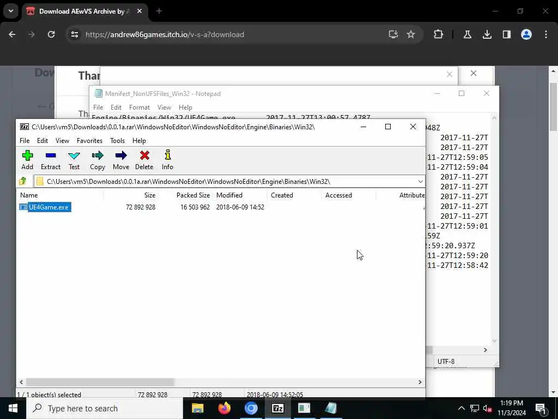
Task: Toggle the browser side panel icon
Action: (506, 34)
